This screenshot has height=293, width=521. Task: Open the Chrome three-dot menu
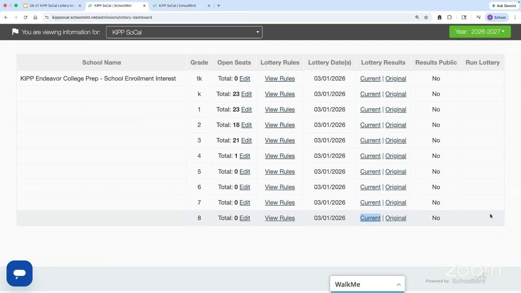pos(515,17)
